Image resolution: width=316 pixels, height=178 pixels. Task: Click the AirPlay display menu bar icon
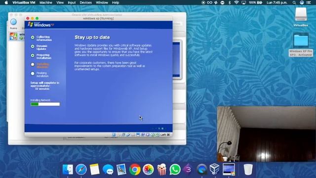(x=243, y=2)
